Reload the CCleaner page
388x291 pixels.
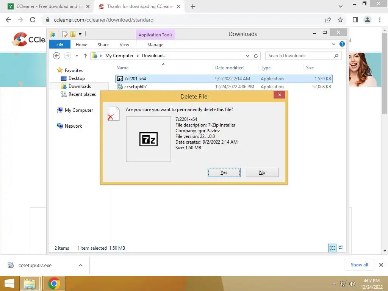[x=33, y=20]
